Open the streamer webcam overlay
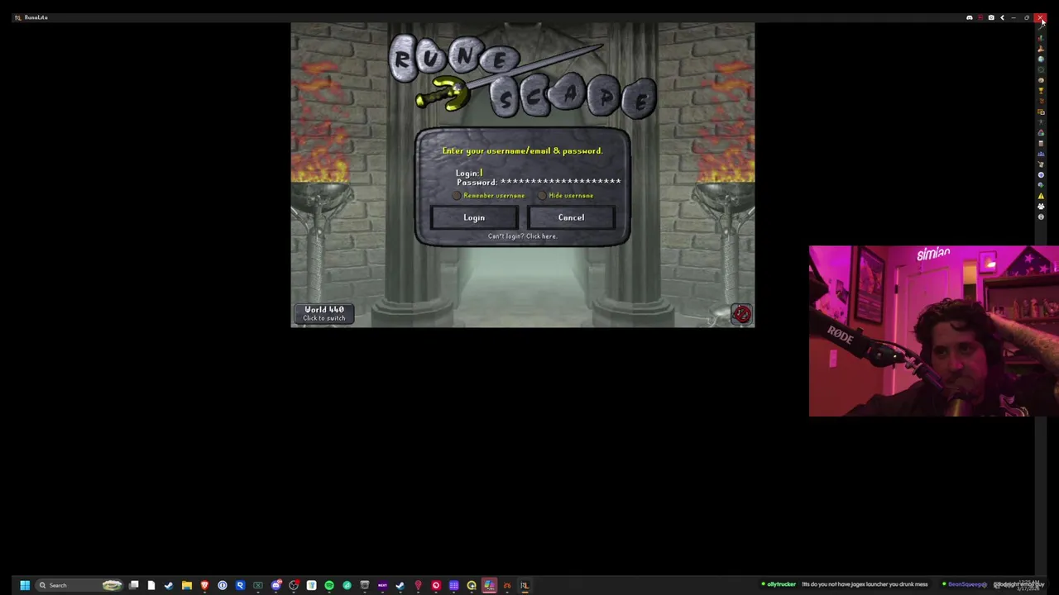 click(x=933, y=331)
